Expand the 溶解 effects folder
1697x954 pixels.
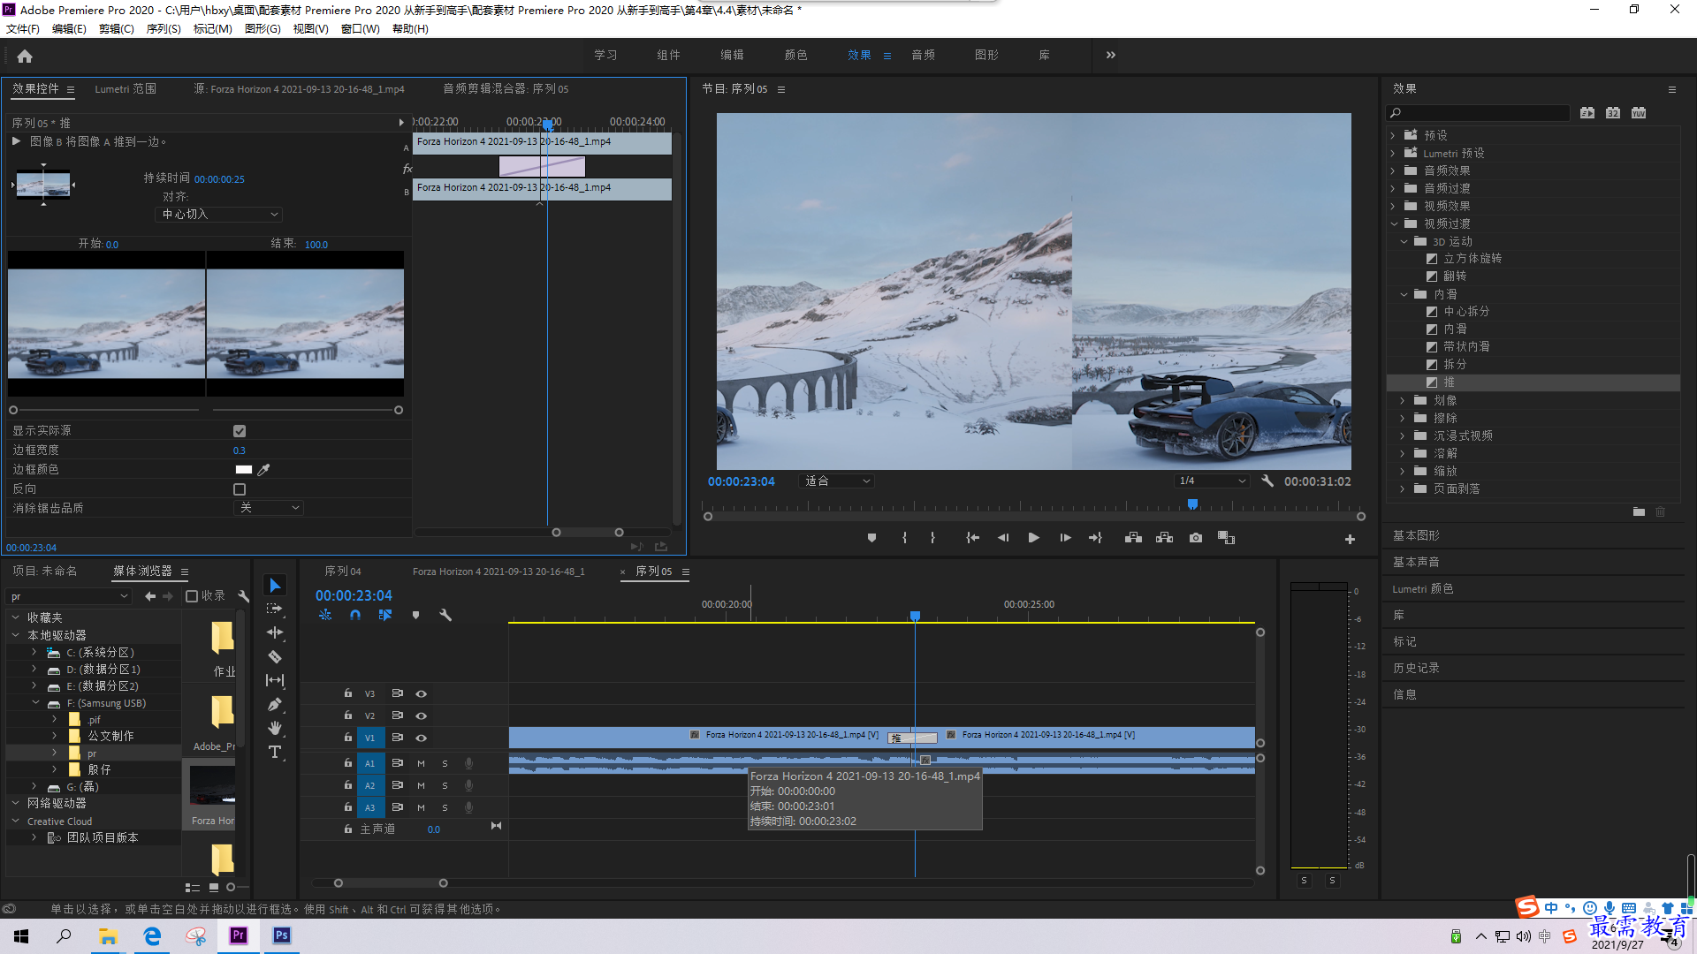(x=1403, y=453)
